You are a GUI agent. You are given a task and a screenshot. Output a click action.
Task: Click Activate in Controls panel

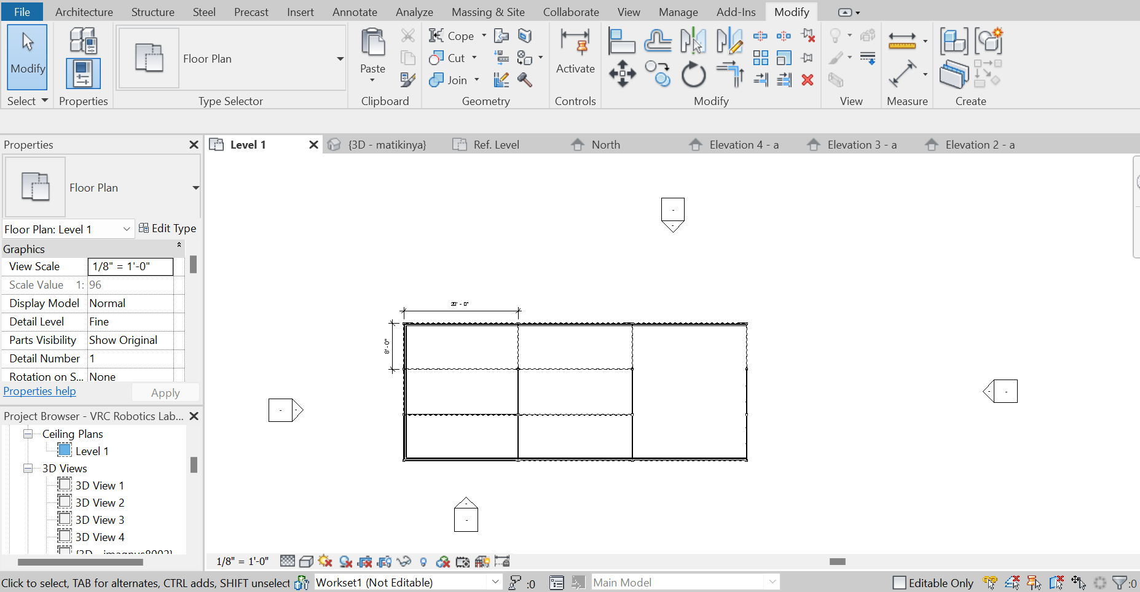(x=575, y=52)
